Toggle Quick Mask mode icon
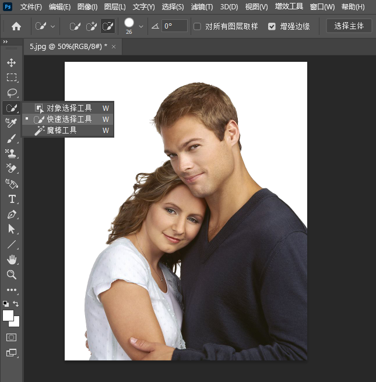The image size is (376, 382). point(12,337)
